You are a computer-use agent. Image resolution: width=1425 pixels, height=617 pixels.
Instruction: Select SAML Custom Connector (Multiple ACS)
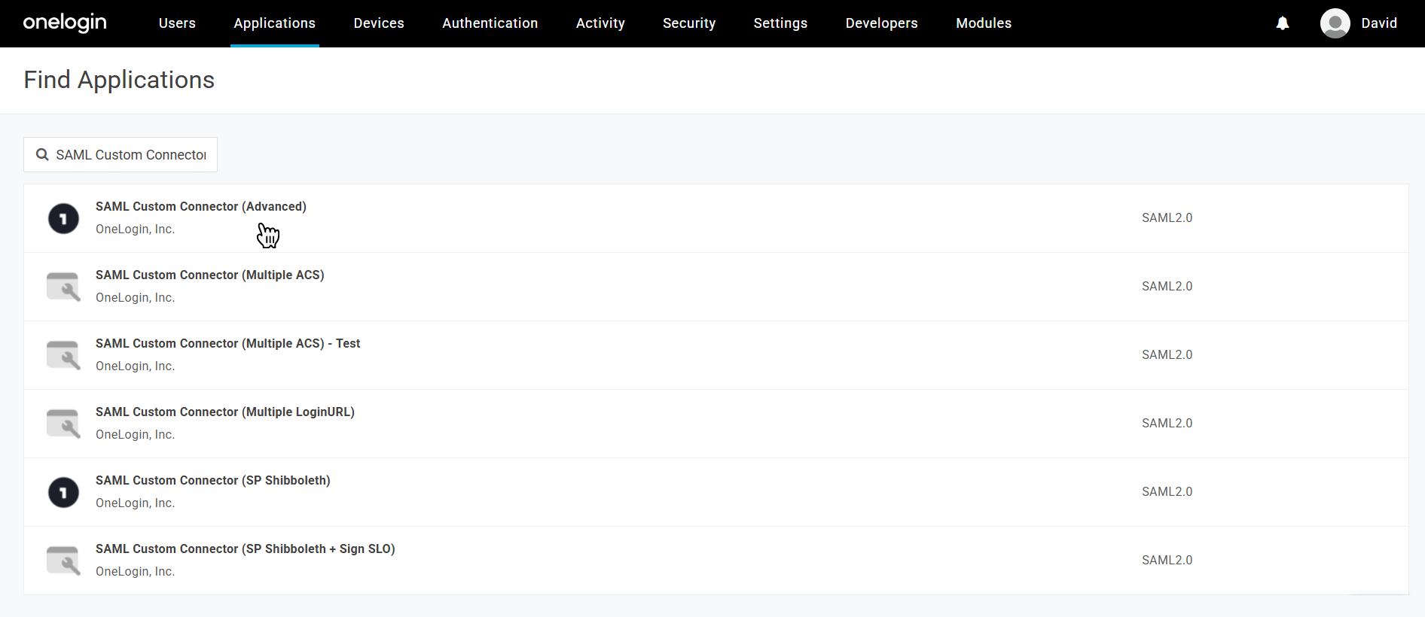click(x=210, y=275)
